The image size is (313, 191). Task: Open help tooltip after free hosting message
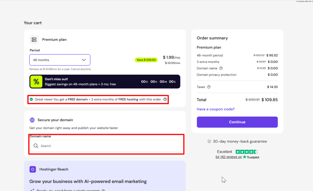tap(165, 99)
